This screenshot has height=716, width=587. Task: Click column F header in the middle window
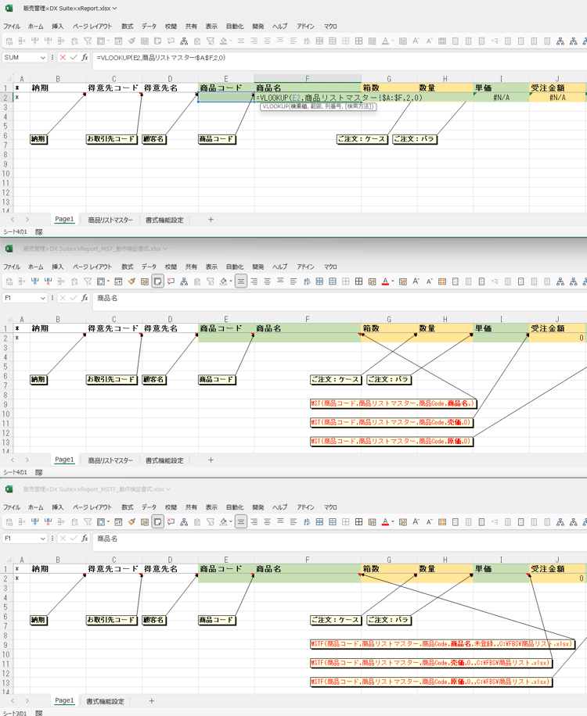pyautogui.click(x=308, y=319)
